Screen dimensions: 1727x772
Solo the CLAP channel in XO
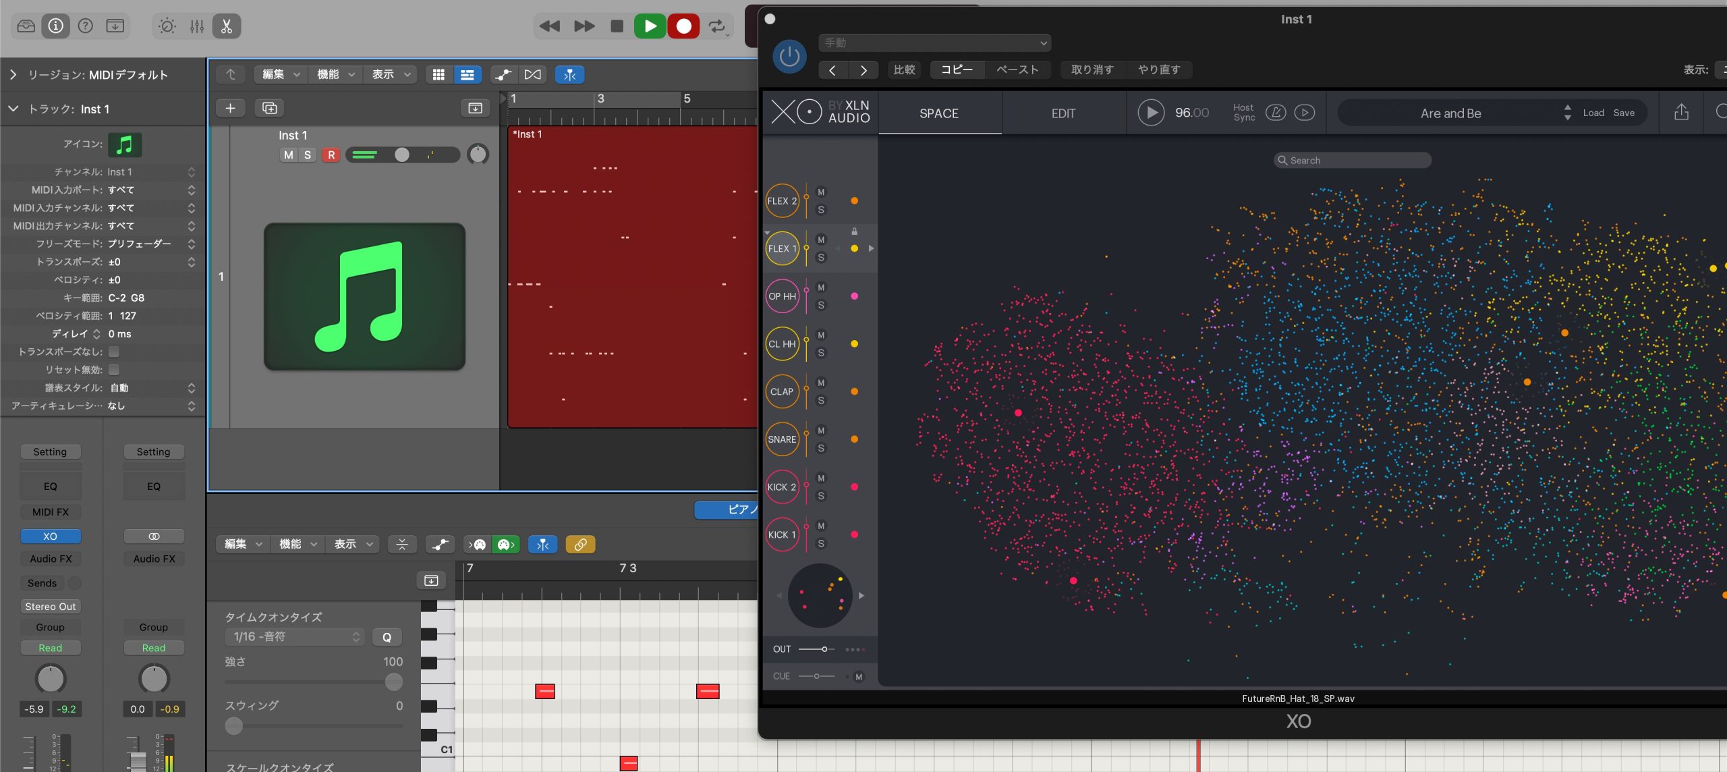tap(821, 401)
